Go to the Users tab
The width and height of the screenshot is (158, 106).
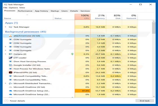point(64,11)
